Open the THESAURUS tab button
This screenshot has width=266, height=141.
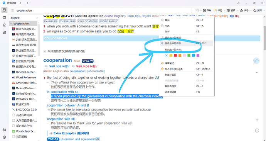(x=68, y=21)
